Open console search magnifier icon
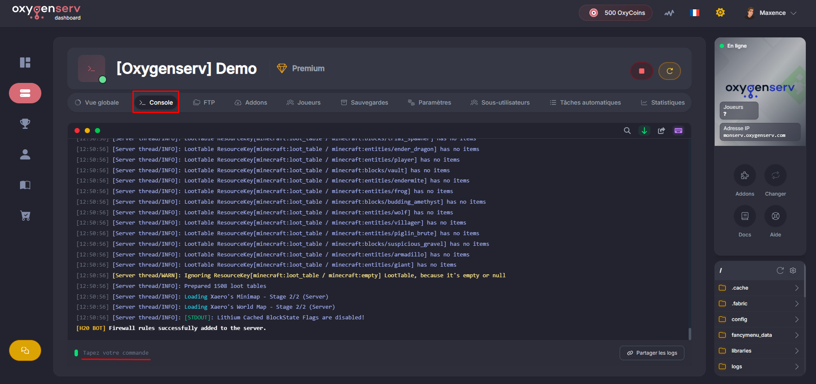This screenshot has height=384, width=816. [627, 131]
